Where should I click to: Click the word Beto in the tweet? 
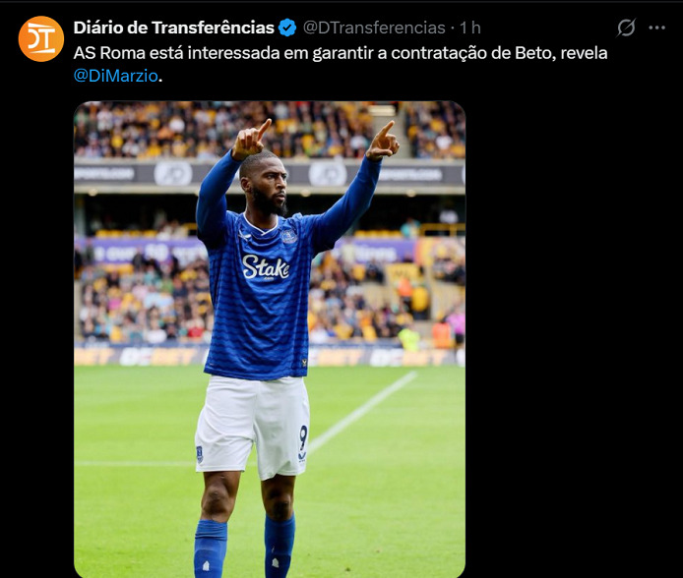point(534,53)
